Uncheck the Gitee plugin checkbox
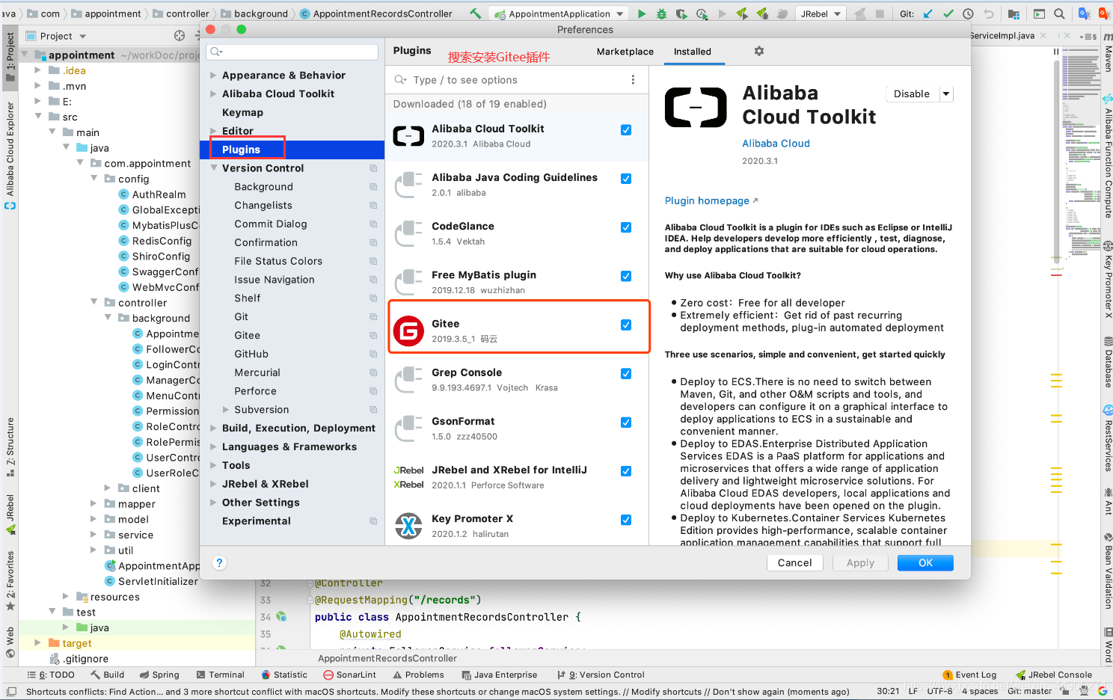 click(x=626, y=325)
